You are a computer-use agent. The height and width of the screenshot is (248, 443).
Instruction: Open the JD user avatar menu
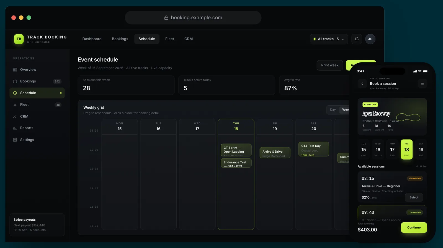[x=370, y=39]
